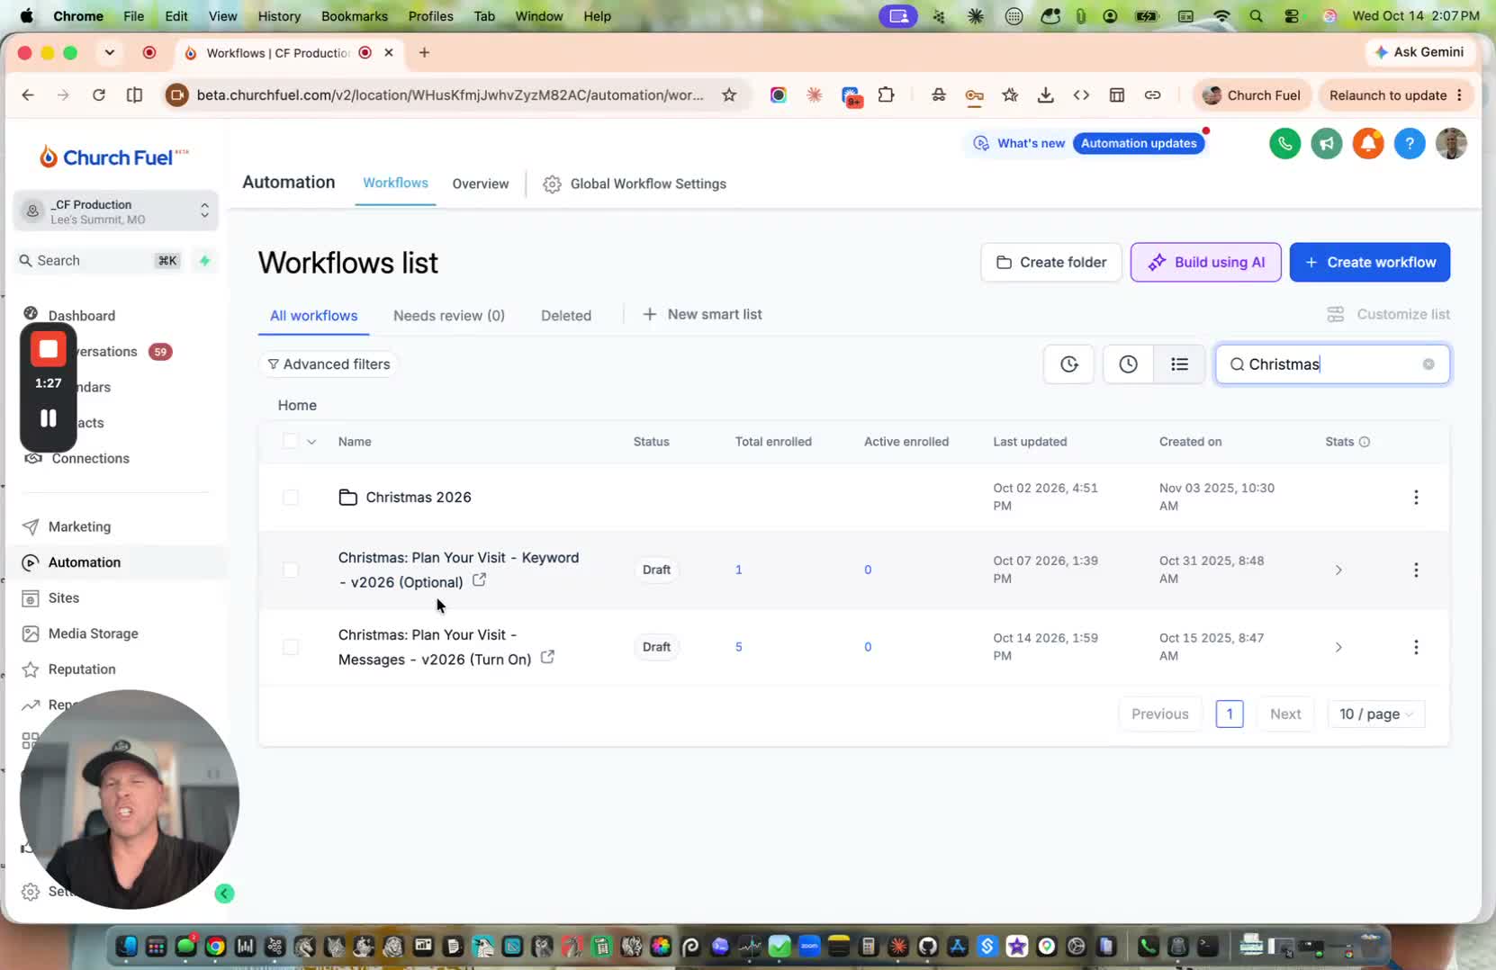Stop the screen recording
Screen dimensions: 1496x970
coord(49,350)
